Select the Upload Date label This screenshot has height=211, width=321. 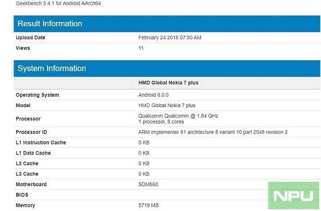[x=31, y=38]
